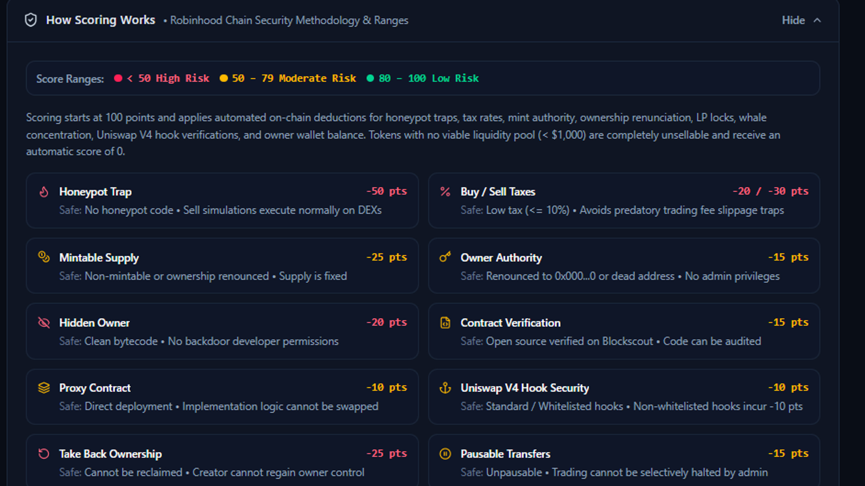Click the pause icon on Pausable Transfers card
Viewport: 865px width, 486px height.
[445, 454]
